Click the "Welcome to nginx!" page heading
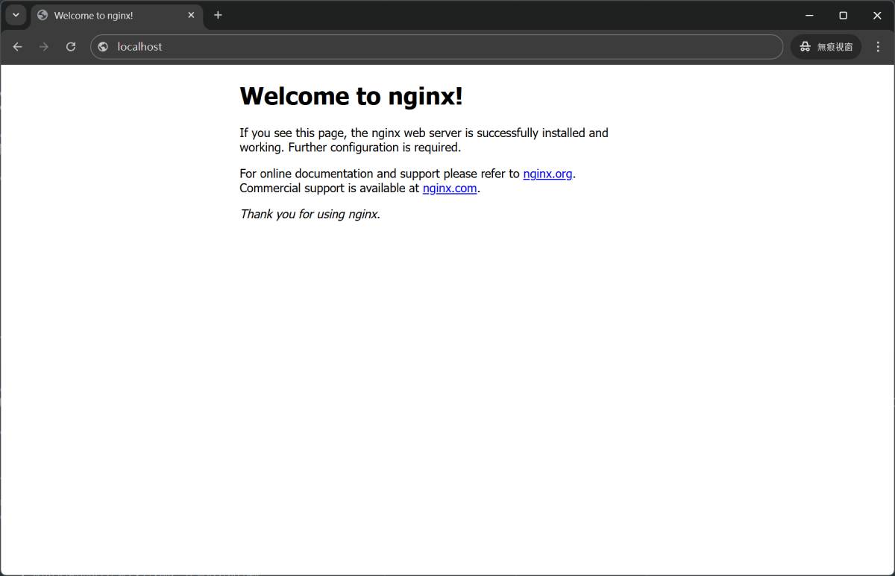 pos(351,96)
